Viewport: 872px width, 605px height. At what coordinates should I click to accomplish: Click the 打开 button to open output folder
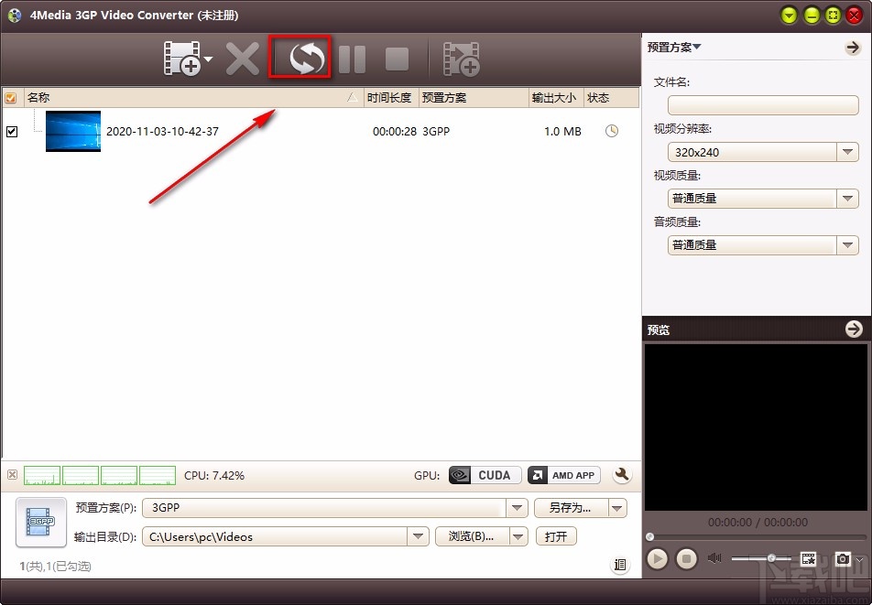click(x=556, y=537)
